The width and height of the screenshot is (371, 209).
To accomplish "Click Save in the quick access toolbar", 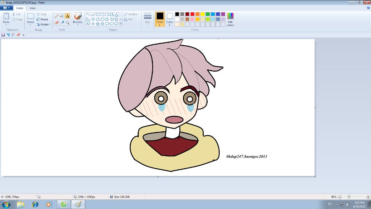I will point(3,35).
